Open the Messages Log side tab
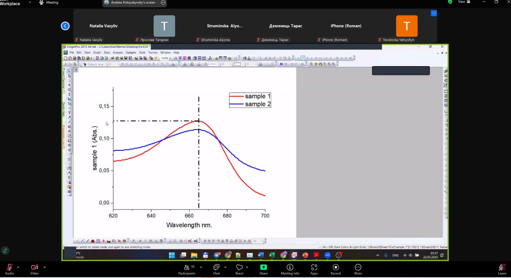 [63, 137]
